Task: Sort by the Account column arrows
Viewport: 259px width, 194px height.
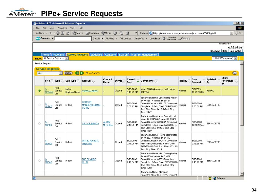Action: (x=94, y=81)
